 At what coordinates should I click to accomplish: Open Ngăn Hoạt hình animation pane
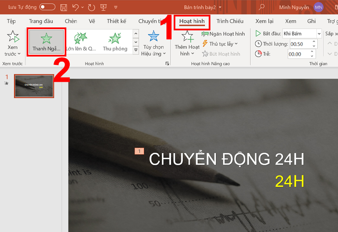pos(223,34)
